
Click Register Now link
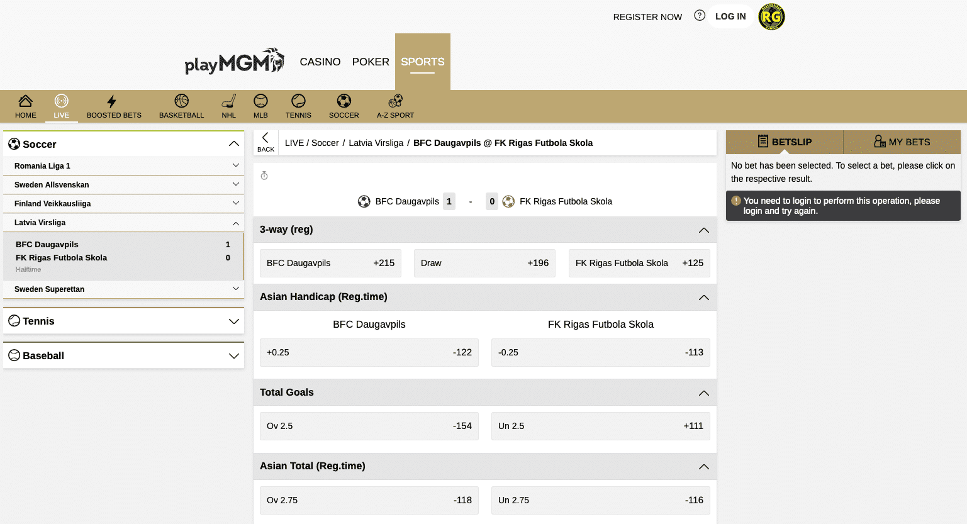647,17
